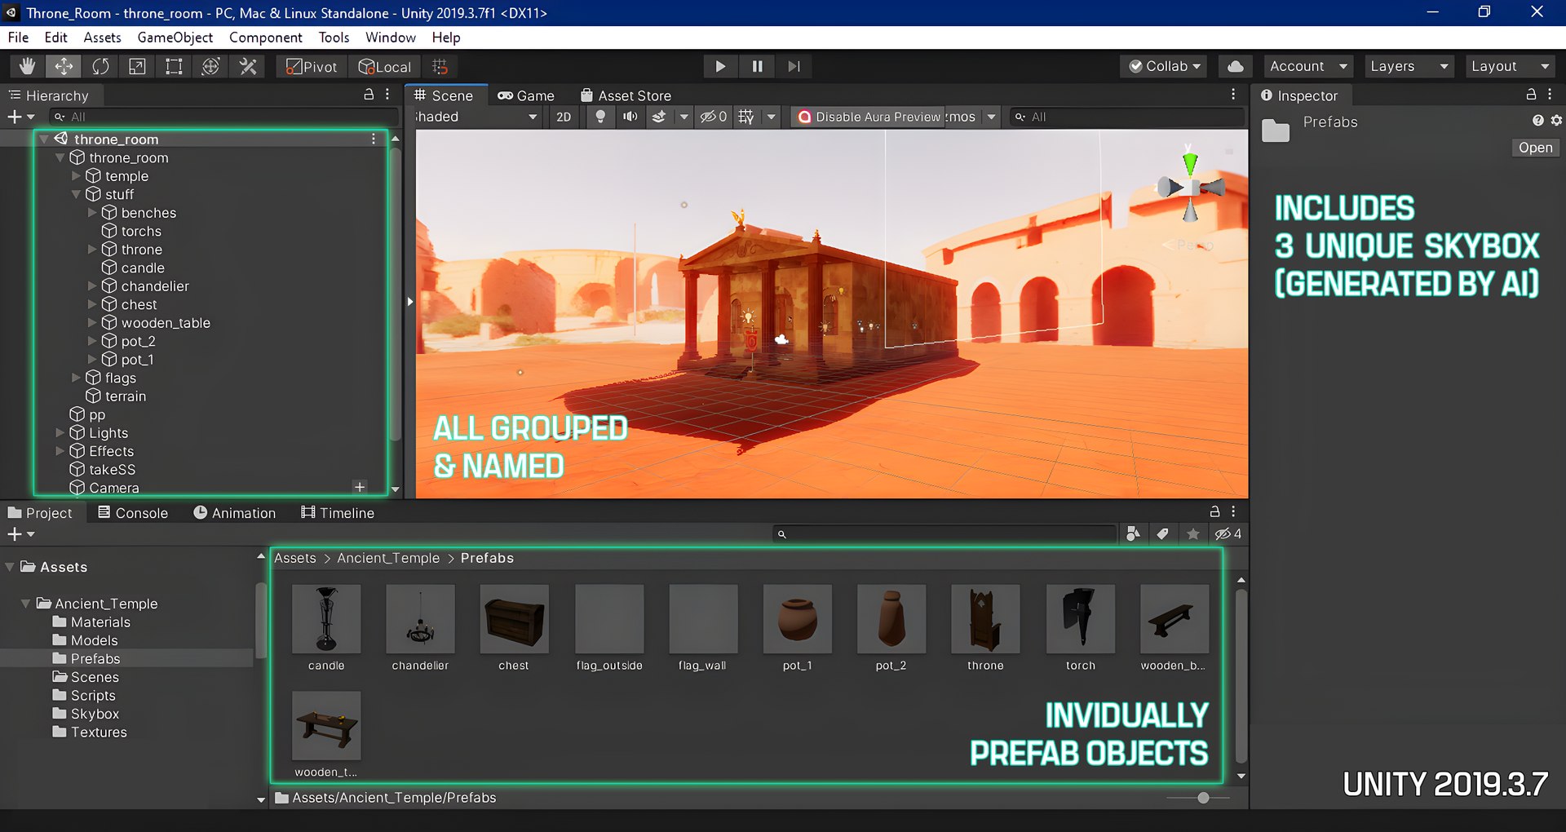Toggle scene audio speaker icon
1566x832 pixels.
click(x=630, y=117)
